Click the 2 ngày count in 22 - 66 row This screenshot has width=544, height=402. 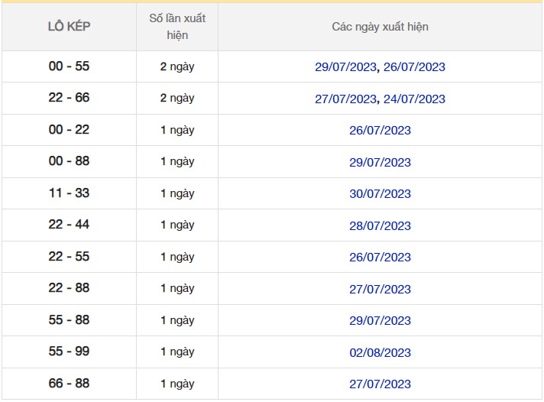[x=177, y=99]
